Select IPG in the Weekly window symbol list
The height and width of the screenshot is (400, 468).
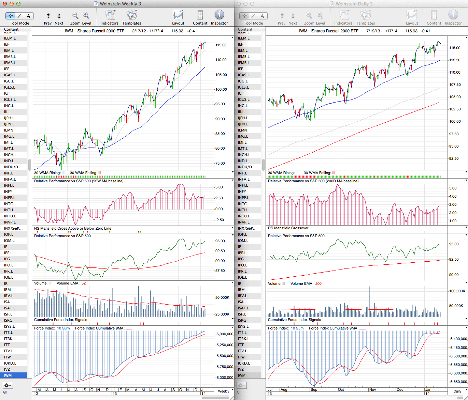tap(7, 259)
